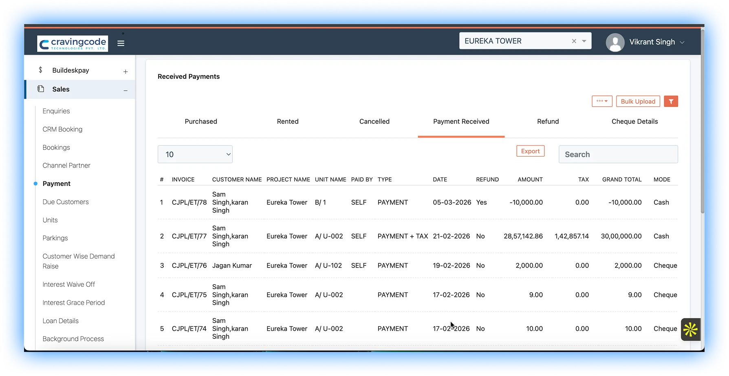This screenshot has height=376, width=729.
Task: Click the Export button
Action: click(x=530, y=151)
